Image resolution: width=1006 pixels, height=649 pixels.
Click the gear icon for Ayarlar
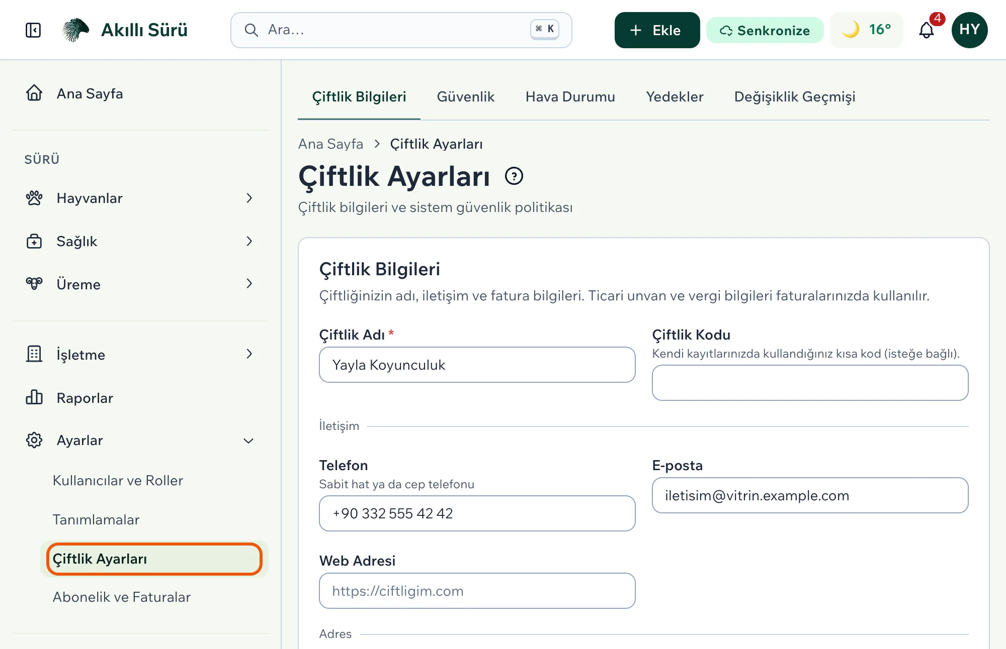[34, 440]
